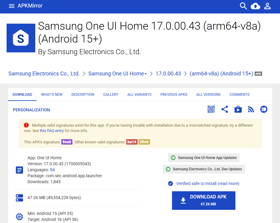Click the search magnifier icon
The width and height of the screenshot is (280, 223).
pyautogui.click(x=244, y=6)
